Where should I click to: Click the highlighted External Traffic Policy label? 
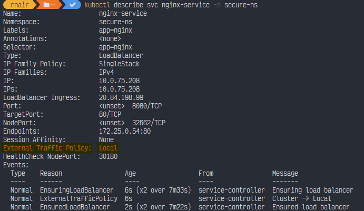tap(47, 148)
